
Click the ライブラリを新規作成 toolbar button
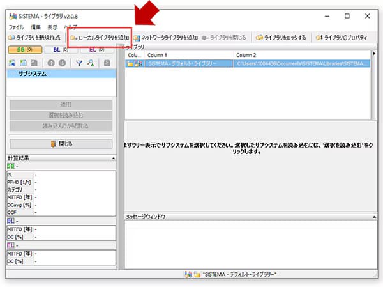[x=34, y=38]
